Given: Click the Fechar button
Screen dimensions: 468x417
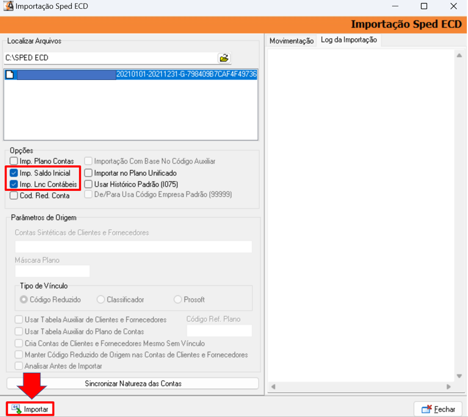Looking at the screenshot, I should [x=438, y=409].
